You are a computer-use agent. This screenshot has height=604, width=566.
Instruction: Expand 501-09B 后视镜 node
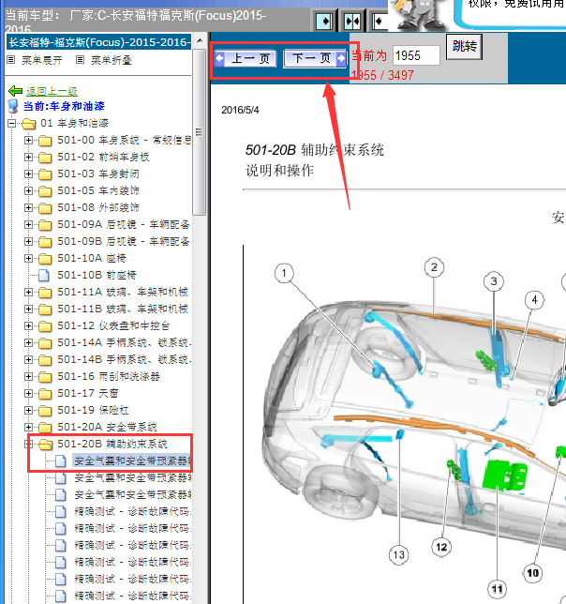coord(28,242)
